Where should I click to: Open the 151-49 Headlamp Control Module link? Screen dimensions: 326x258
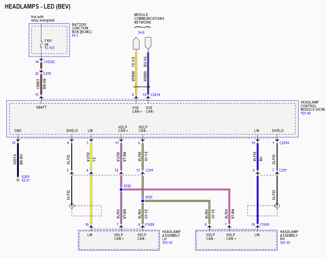[306, 113]
